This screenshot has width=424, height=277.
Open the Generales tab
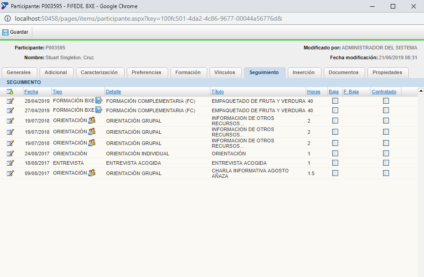pos(19,73)
